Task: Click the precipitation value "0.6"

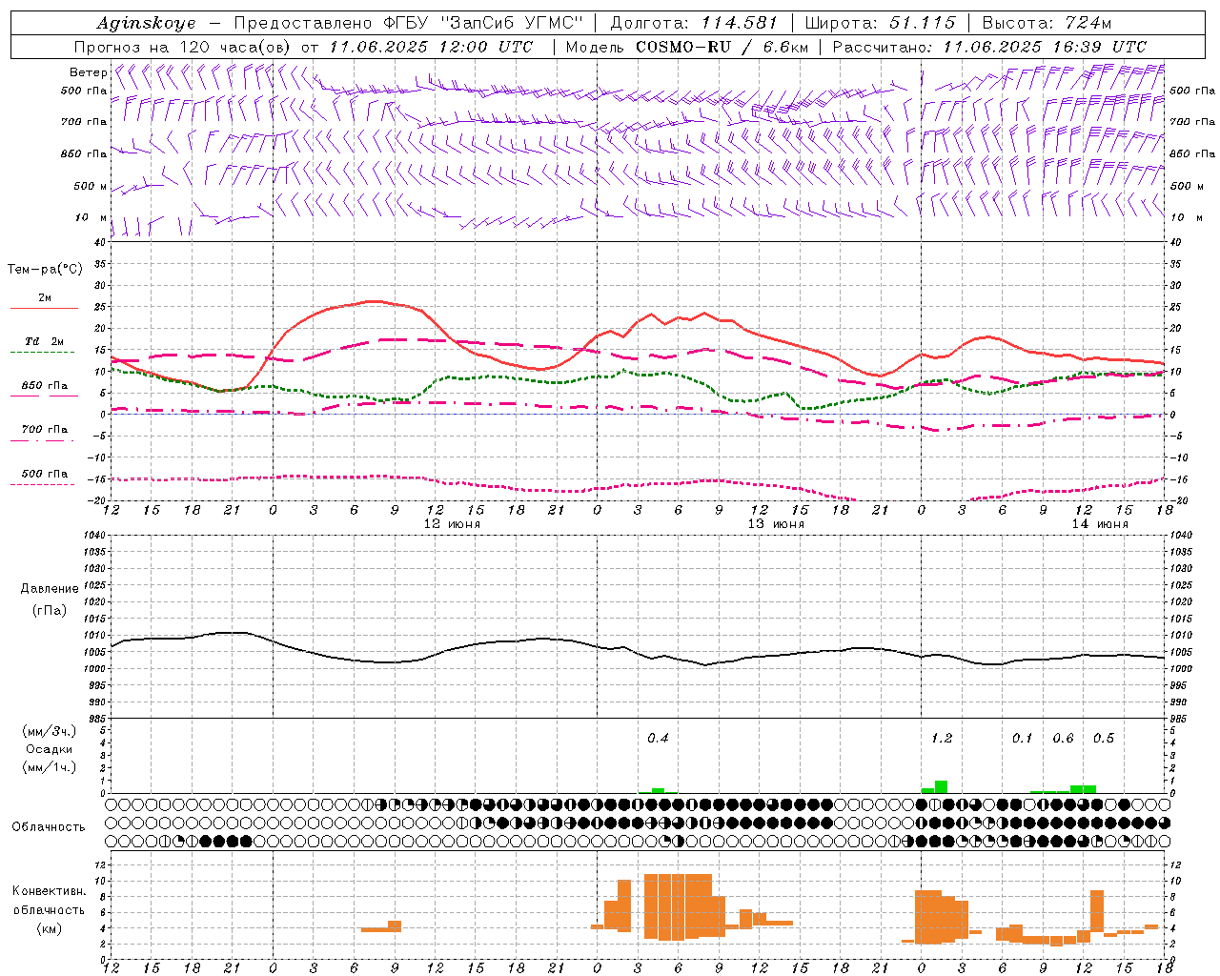Action: click(1063, 739)
